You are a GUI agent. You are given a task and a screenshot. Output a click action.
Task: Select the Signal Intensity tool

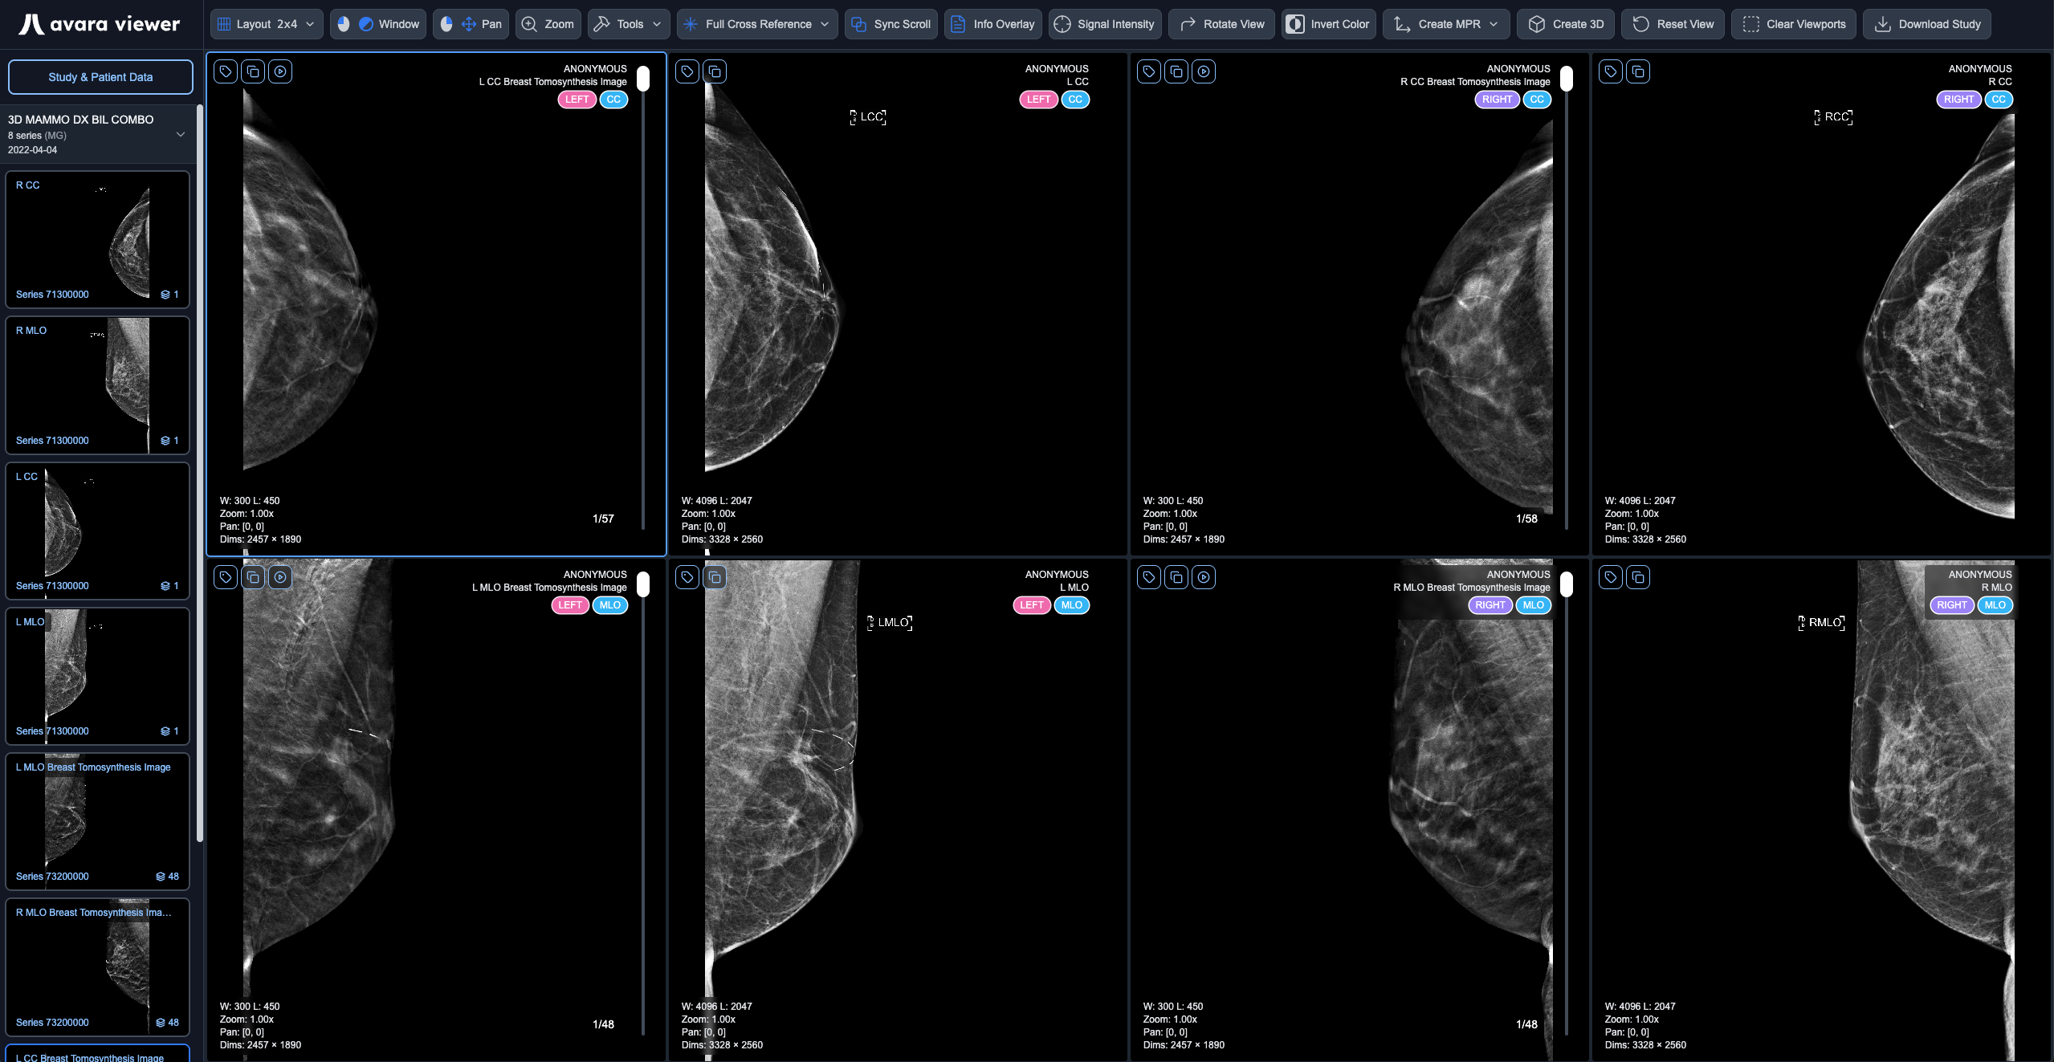[x=1104, y=23]
